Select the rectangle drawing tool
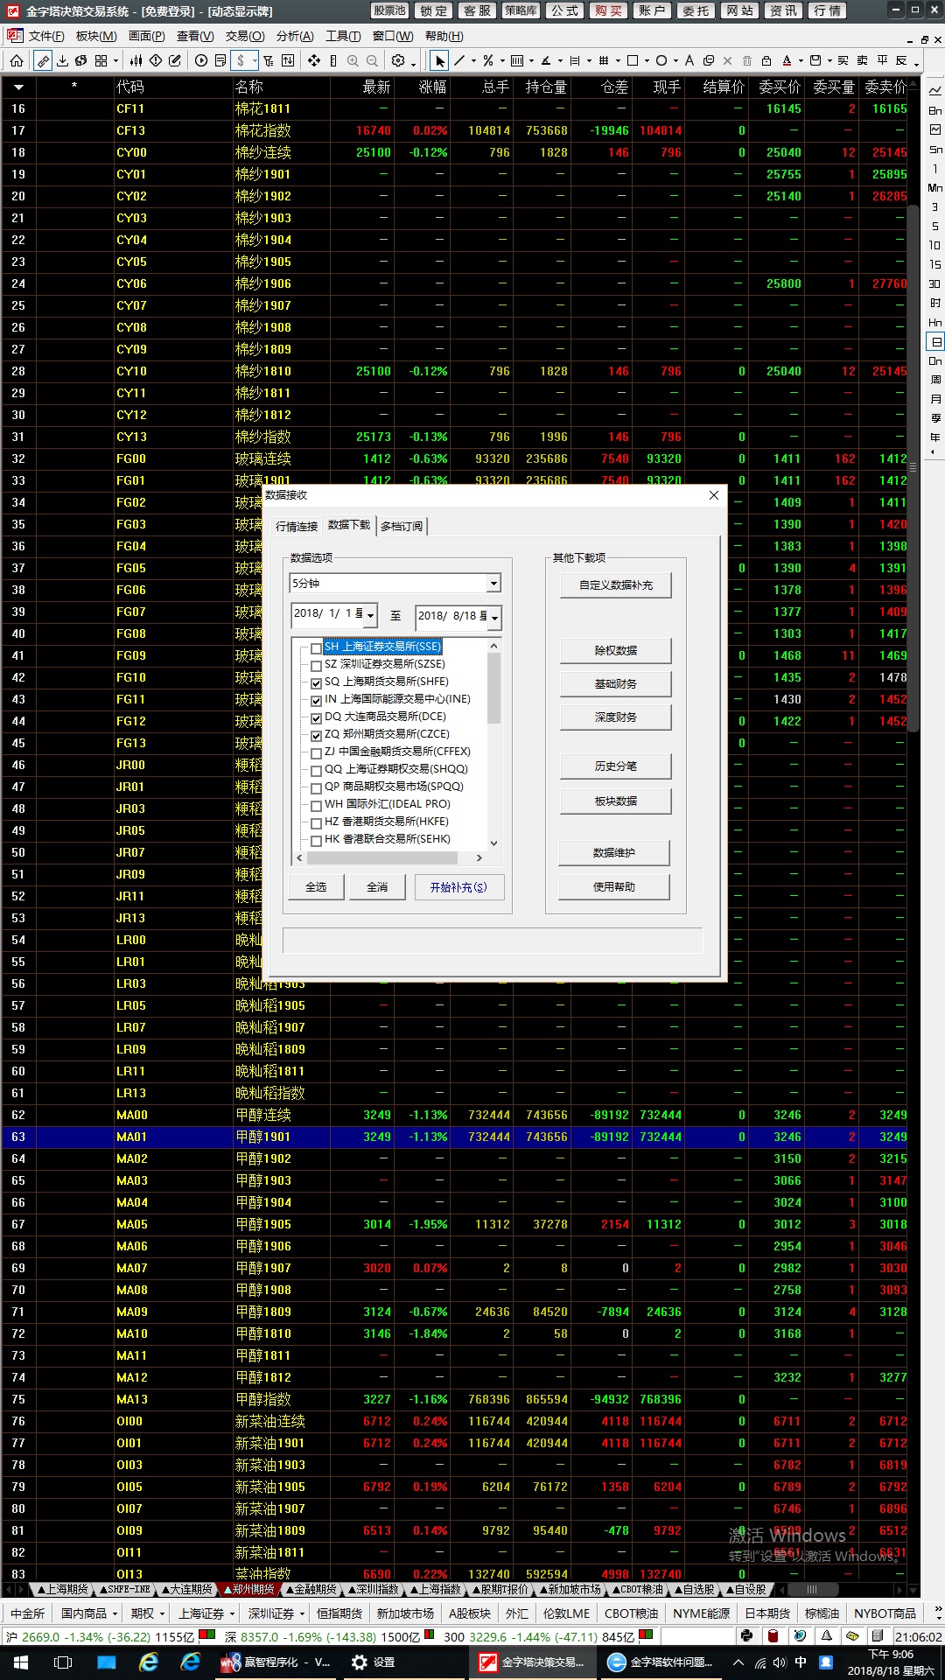 coord(633,60)
